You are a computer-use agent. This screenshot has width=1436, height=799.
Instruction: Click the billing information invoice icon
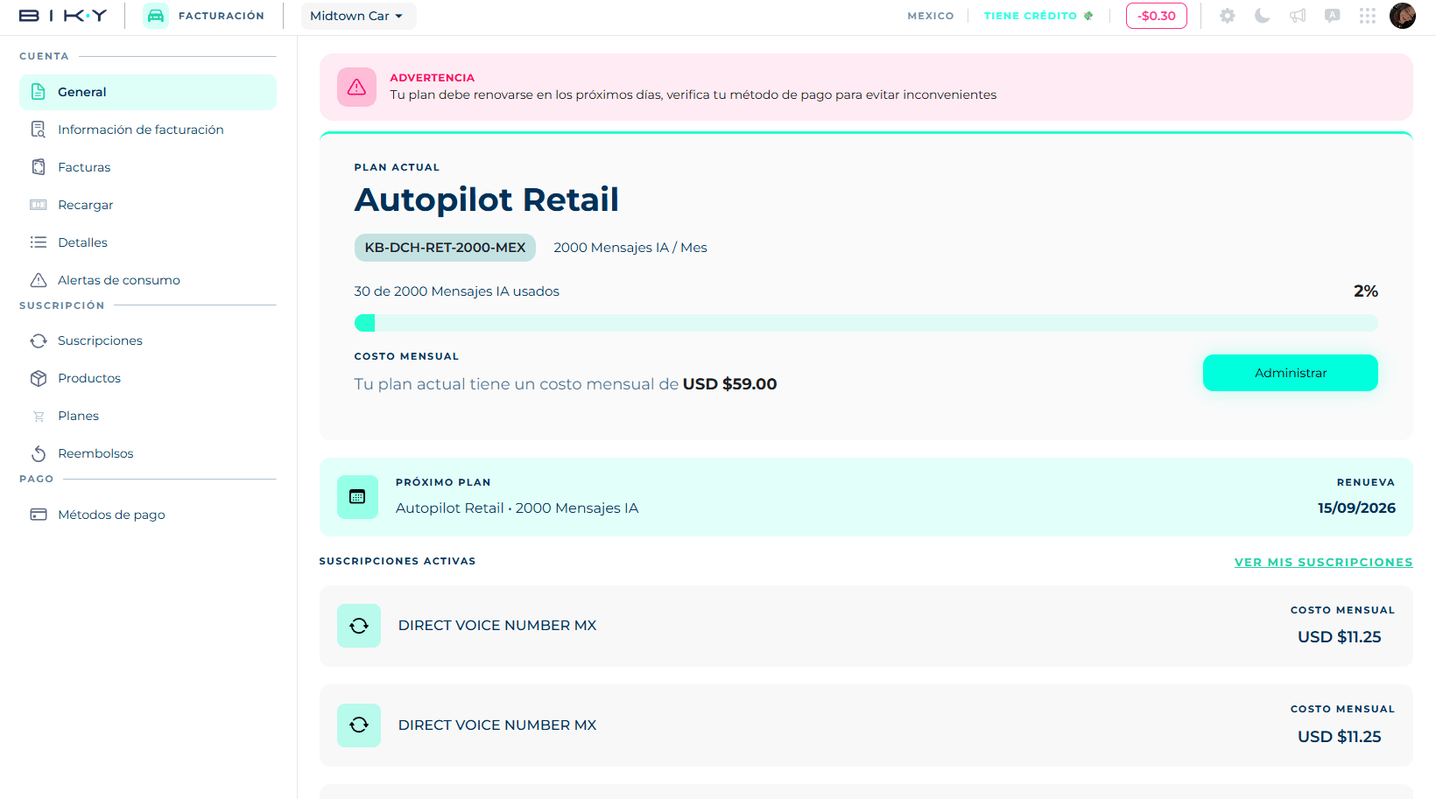coord(39,130)
